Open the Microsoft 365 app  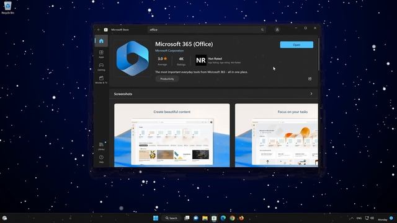(297, 45)
